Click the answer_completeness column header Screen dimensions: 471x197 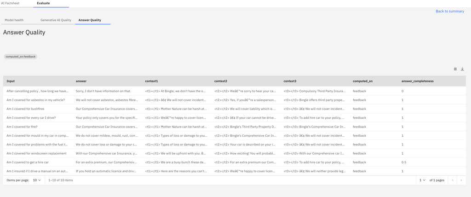[418, 81]
